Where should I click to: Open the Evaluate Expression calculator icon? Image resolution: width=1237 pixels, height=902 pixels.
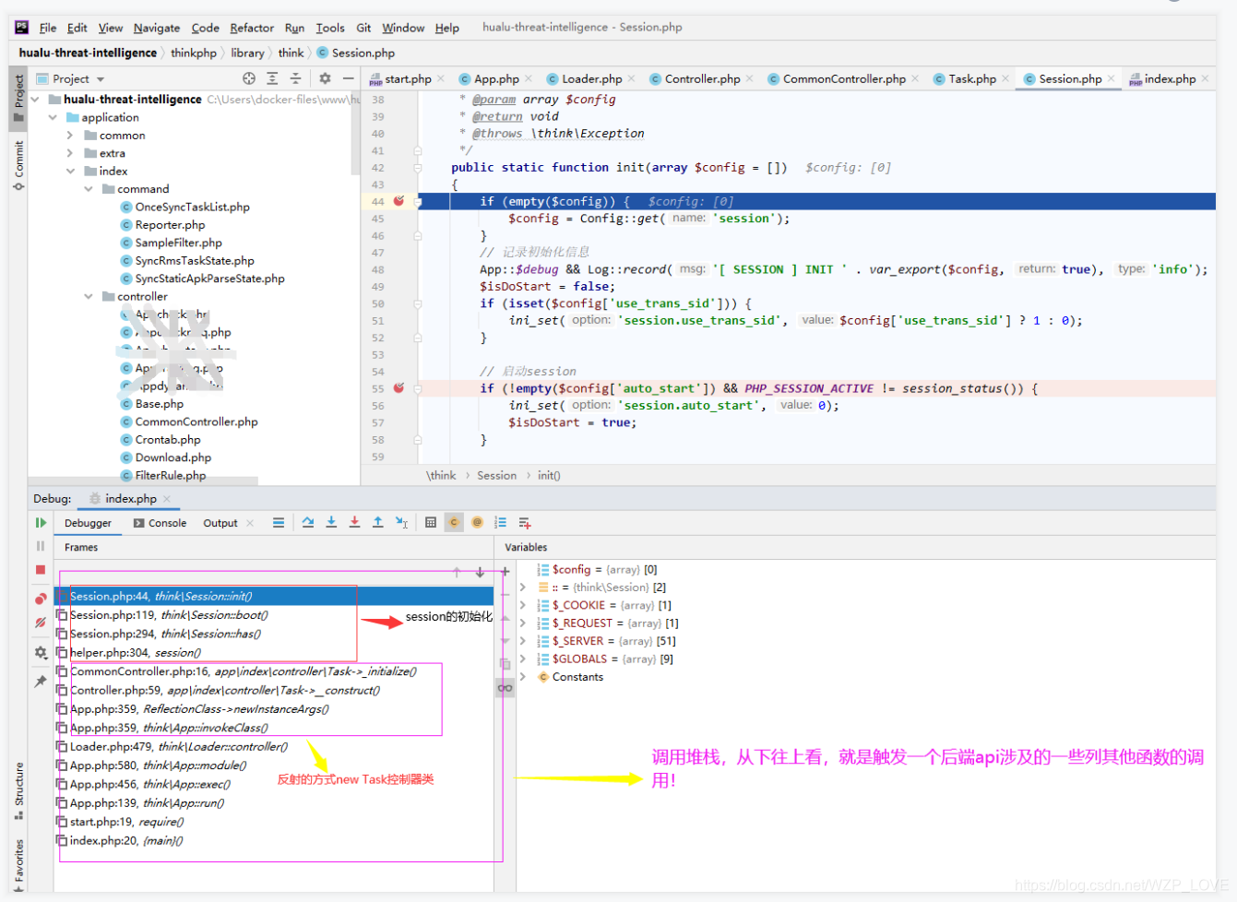[x=430, y=522]
